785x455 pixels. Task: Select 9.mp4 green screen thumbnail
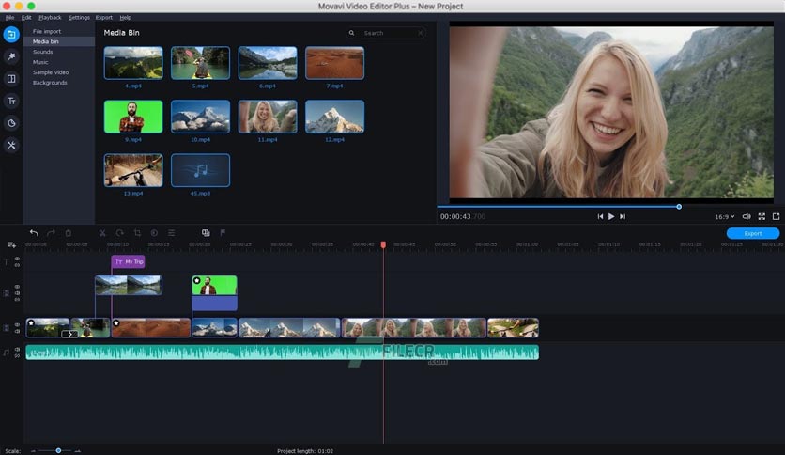point(133,117)
